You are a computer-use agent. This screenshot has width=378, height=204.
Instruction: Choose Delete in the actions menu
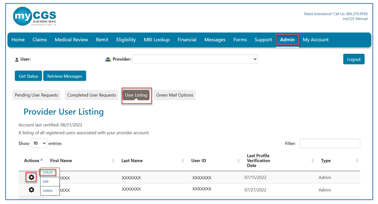point(48,191)
